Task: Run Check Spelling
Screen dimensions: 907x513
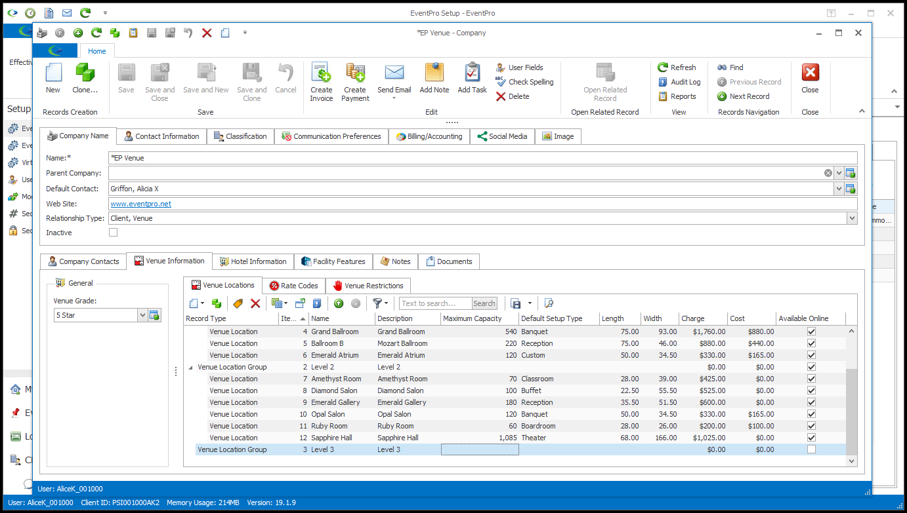Action: pyautogui.click(x=524, y=82)
